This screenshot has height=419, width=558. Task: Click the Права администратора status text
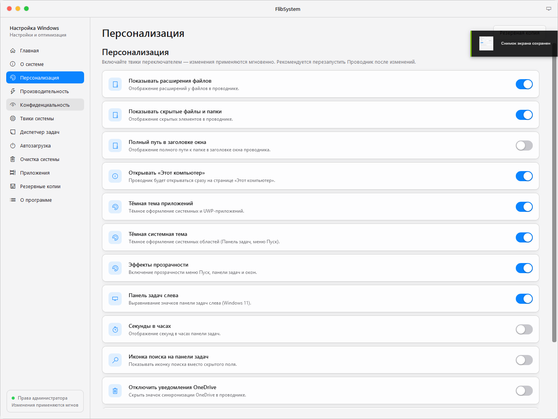click(43, 398)
